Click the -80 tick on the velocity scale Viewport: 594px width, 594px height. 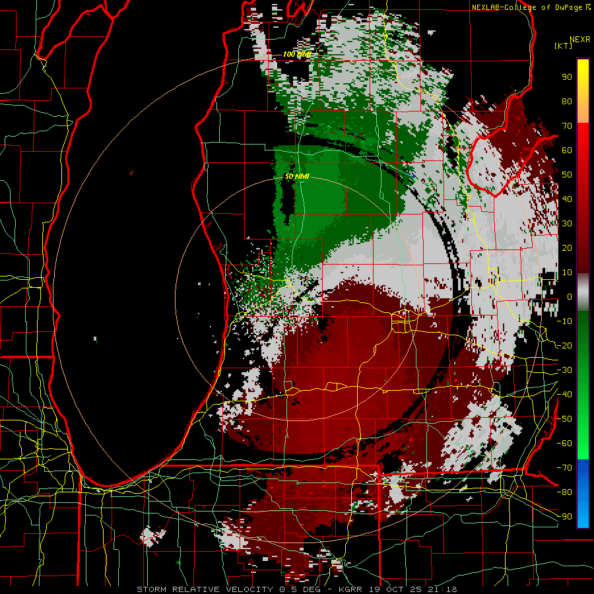(564, 492)
